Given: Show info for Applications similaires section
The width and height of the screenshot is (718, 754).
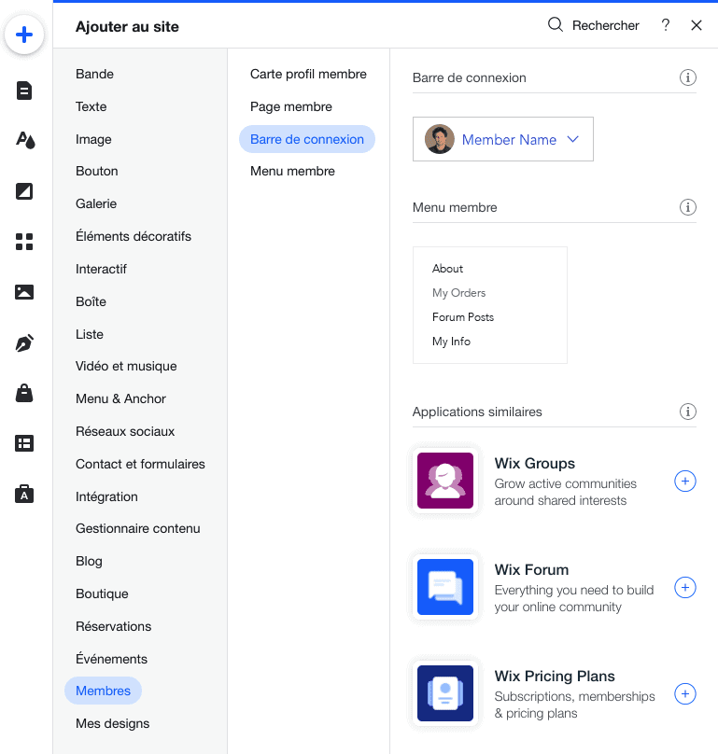Looking at the screenshot, I should tap(688, 412).
